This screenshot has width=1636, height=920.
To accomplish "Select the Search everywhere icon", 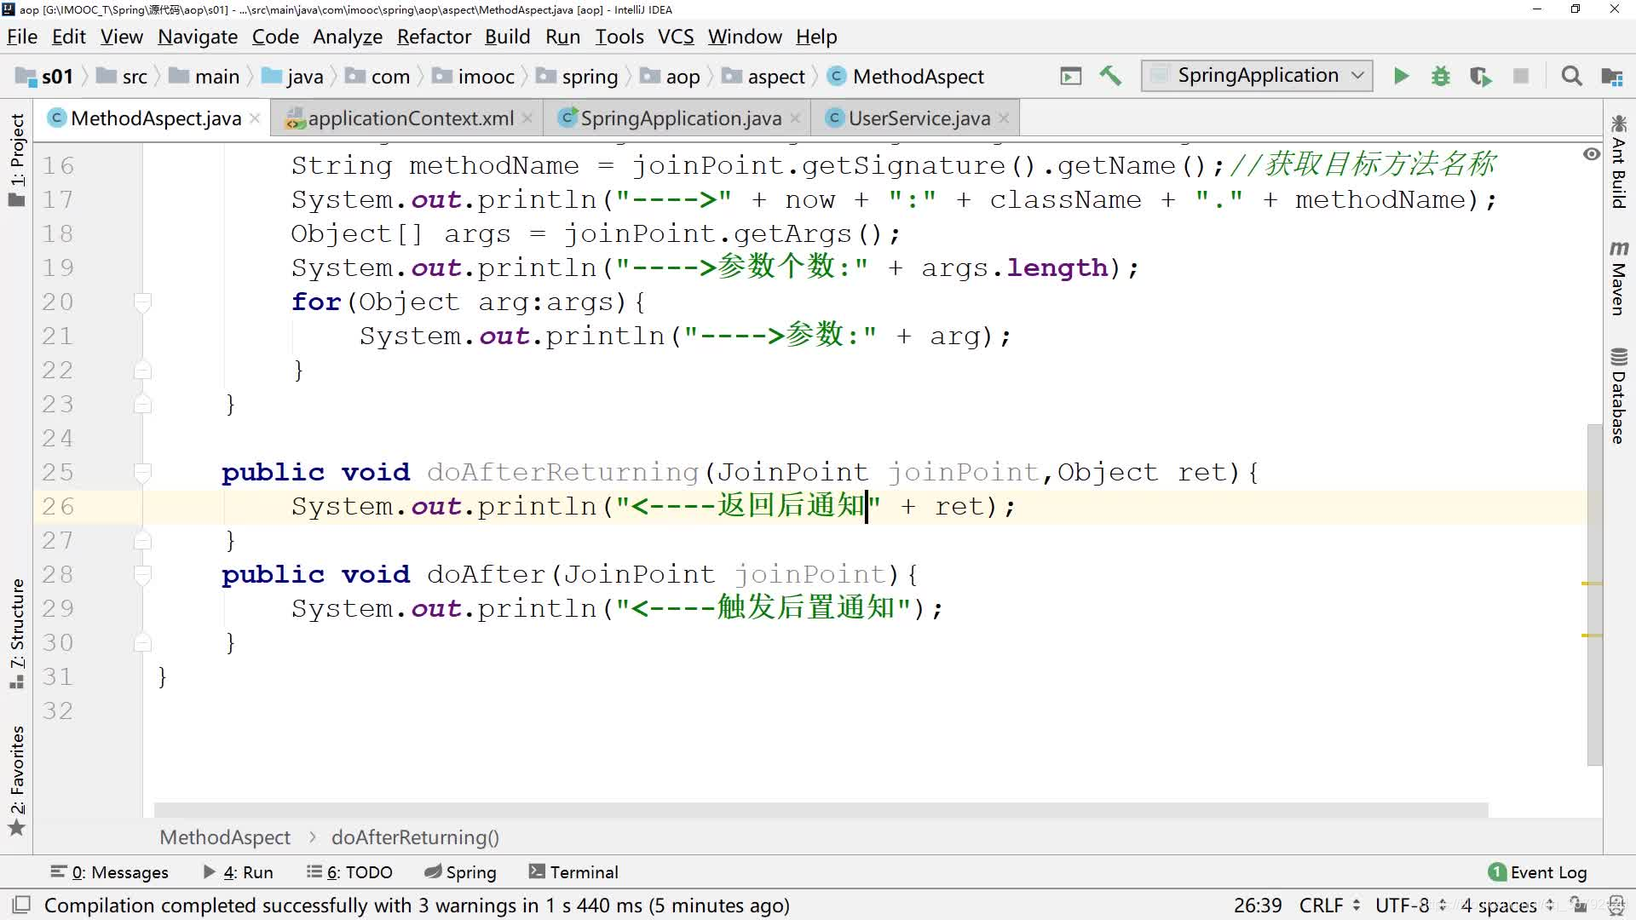I will click(x=1572, y=75).
